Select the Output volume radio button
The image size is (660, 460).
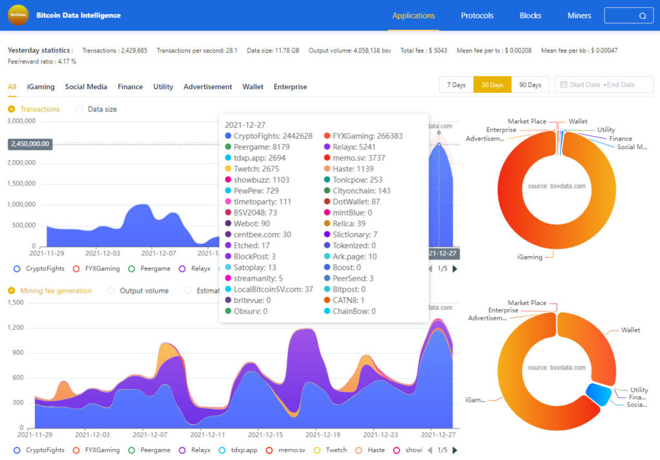click(111, 291)
